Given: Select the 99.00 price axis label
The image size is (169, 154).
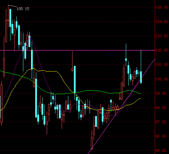Looking at the screenshot, I should [x=161, y=93].
